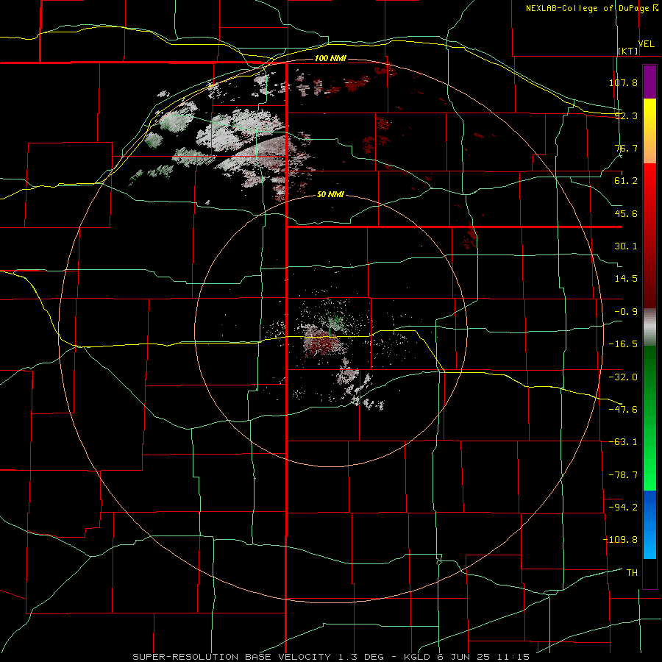Click the 61.2 velocity scale value
The image size is (662, 662).
pyautogui.click(x=626, y=181)
